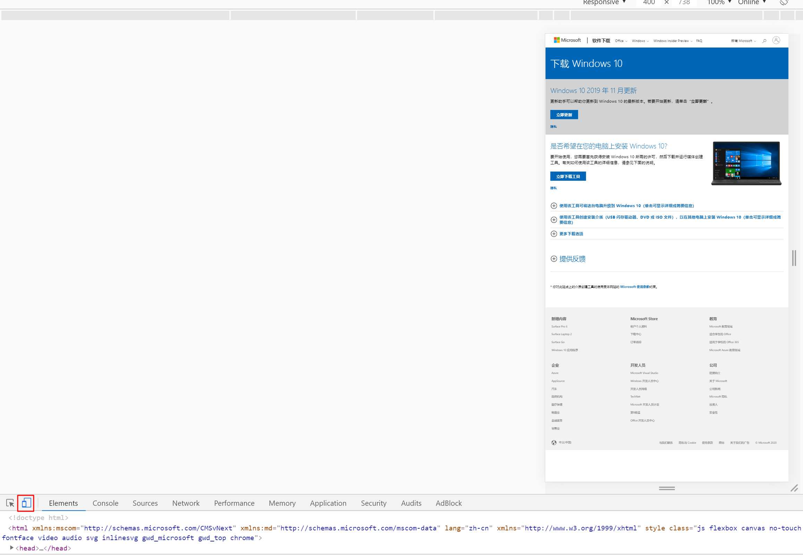Click the corner resize handle of the viewport
Viewport: 803px width, 555px height.
click(x=794, y=488)
